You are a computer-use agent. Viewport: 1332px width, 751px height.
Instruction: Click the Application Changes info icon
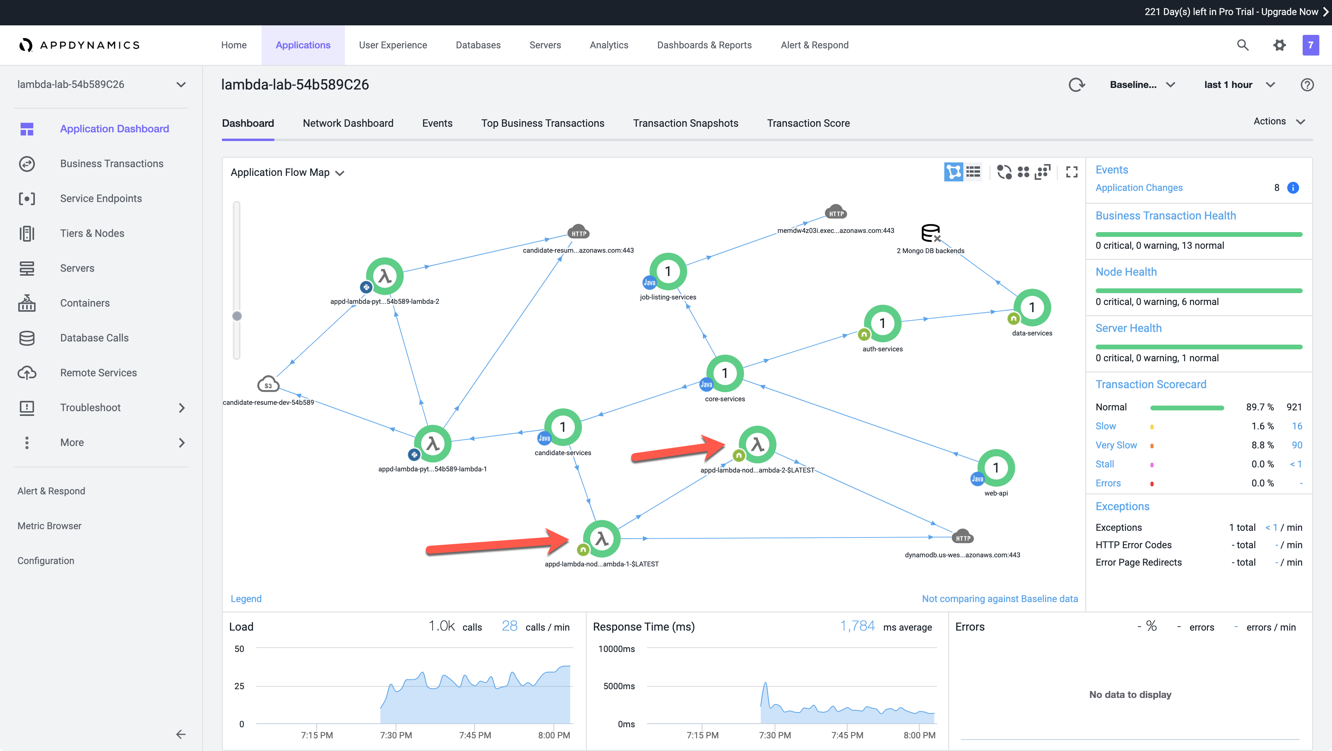click(x=1293, y=187)
